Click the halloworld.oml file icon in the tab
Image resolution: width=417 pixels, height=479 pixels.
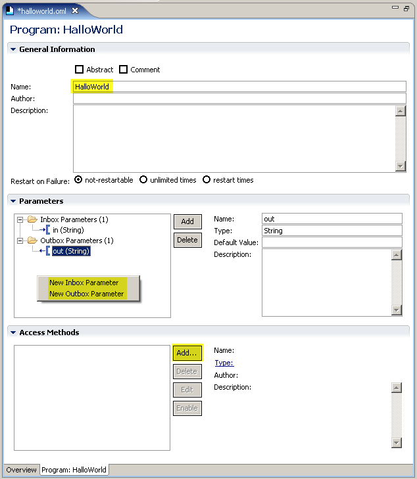click(10, 11)
